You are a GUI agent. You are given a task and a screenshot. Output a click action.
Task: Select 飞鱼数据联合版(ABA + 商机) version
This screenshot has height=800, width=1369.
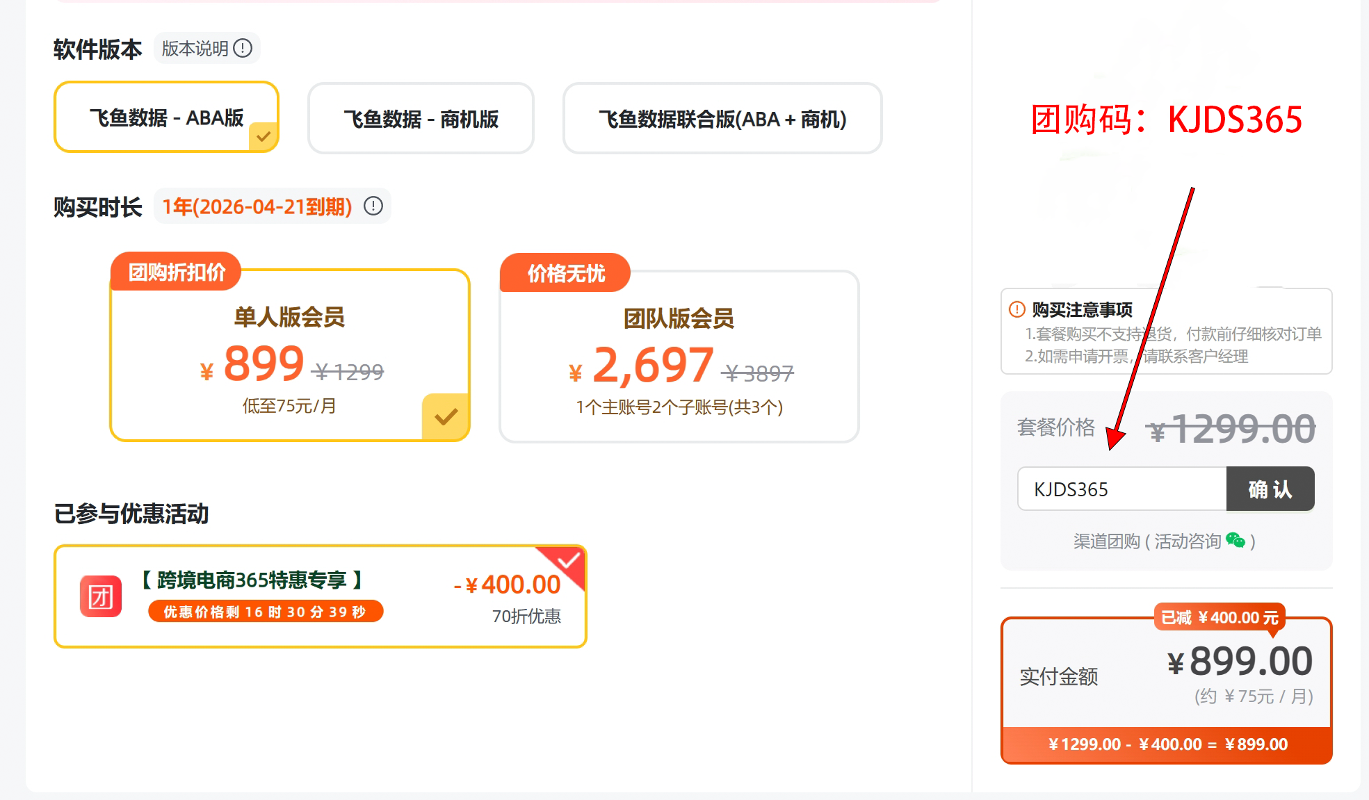tap(722, 119)
